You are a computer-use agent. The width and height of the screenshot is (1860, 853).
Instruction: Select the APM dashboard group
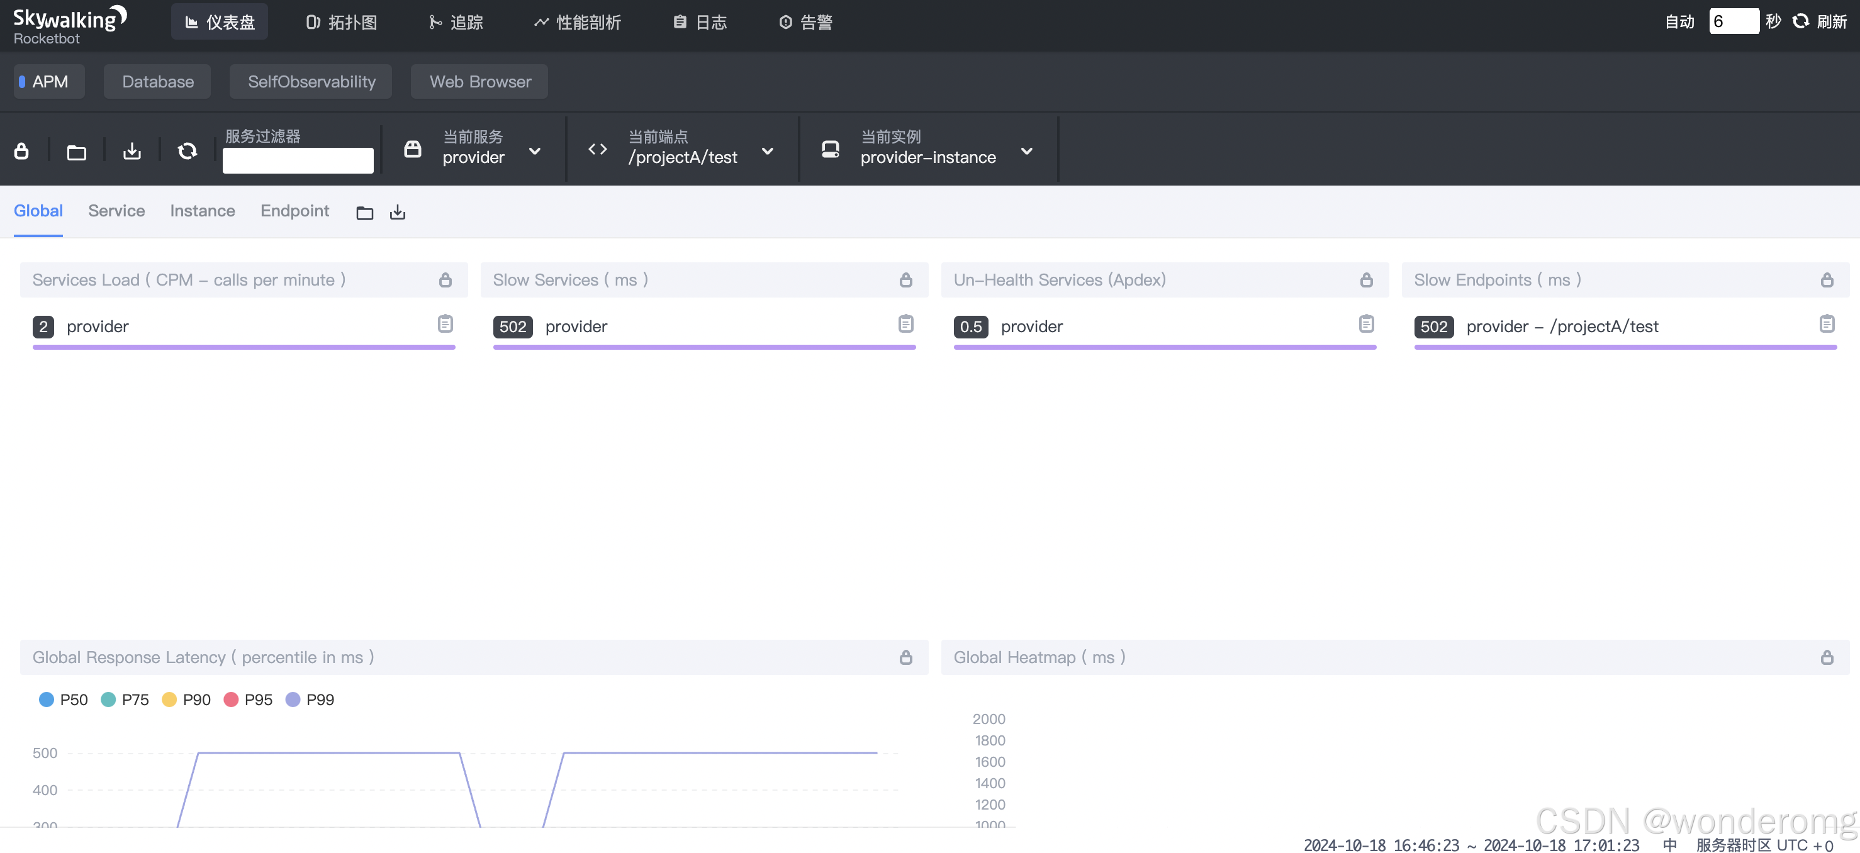pos(49,82)
